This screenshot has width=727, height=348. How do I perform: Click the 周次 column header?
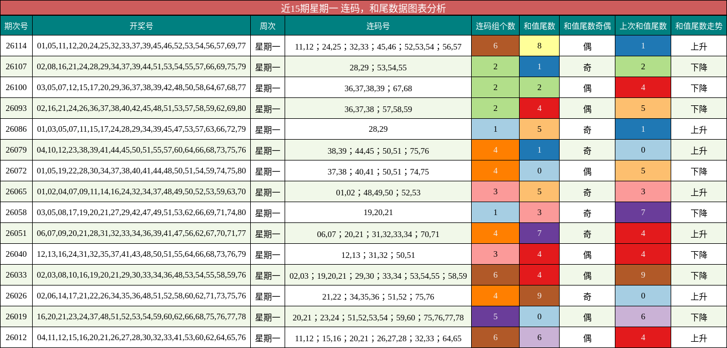click(268, 25)
